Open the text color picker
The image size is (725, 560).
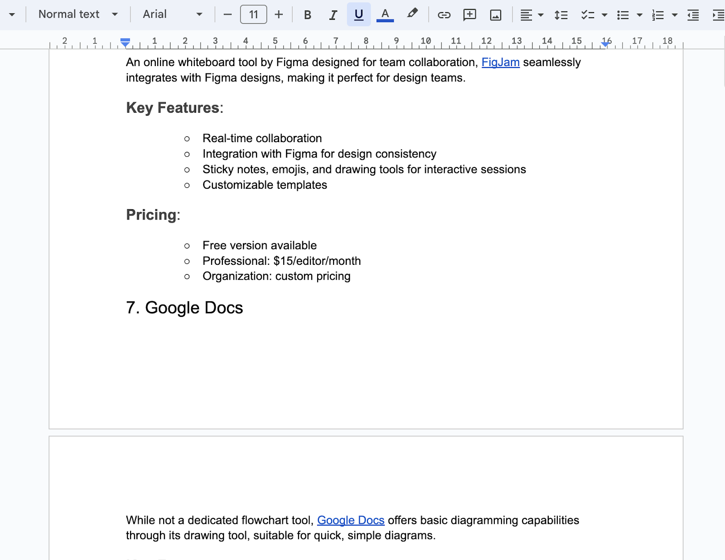(385, 14)
